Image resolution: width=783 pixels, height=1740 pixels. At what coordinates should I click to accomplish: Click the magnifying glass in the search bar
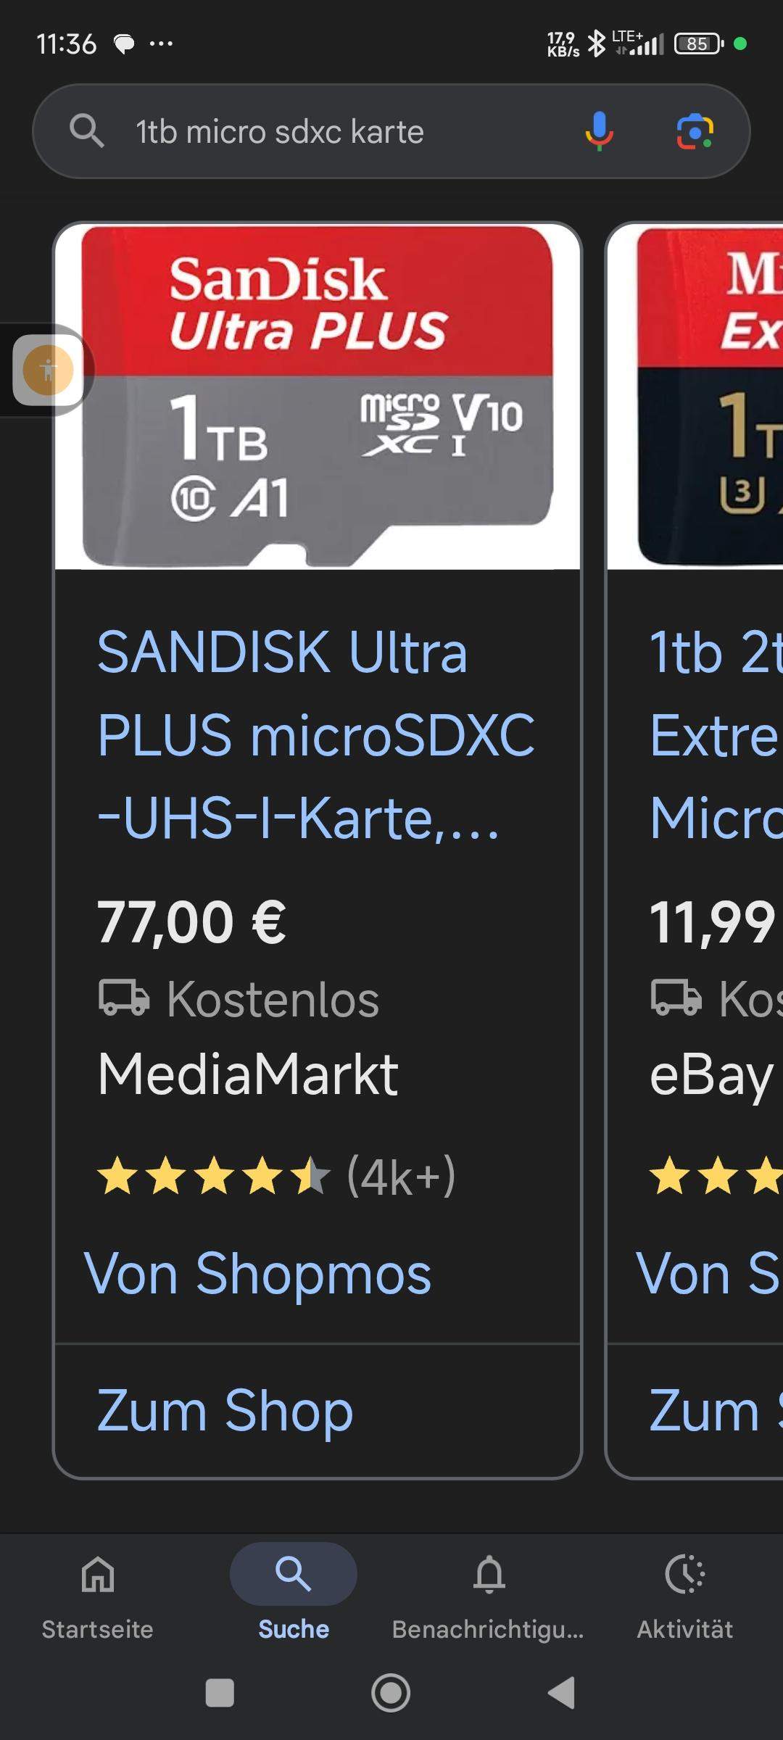(88, 132)
